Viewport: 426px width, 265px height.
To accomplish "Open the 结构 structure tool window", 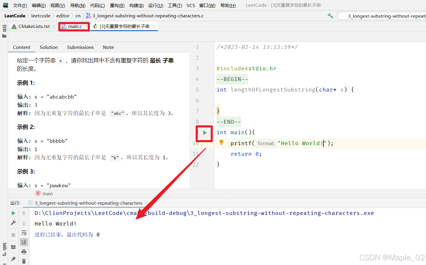I will point(4,247).
